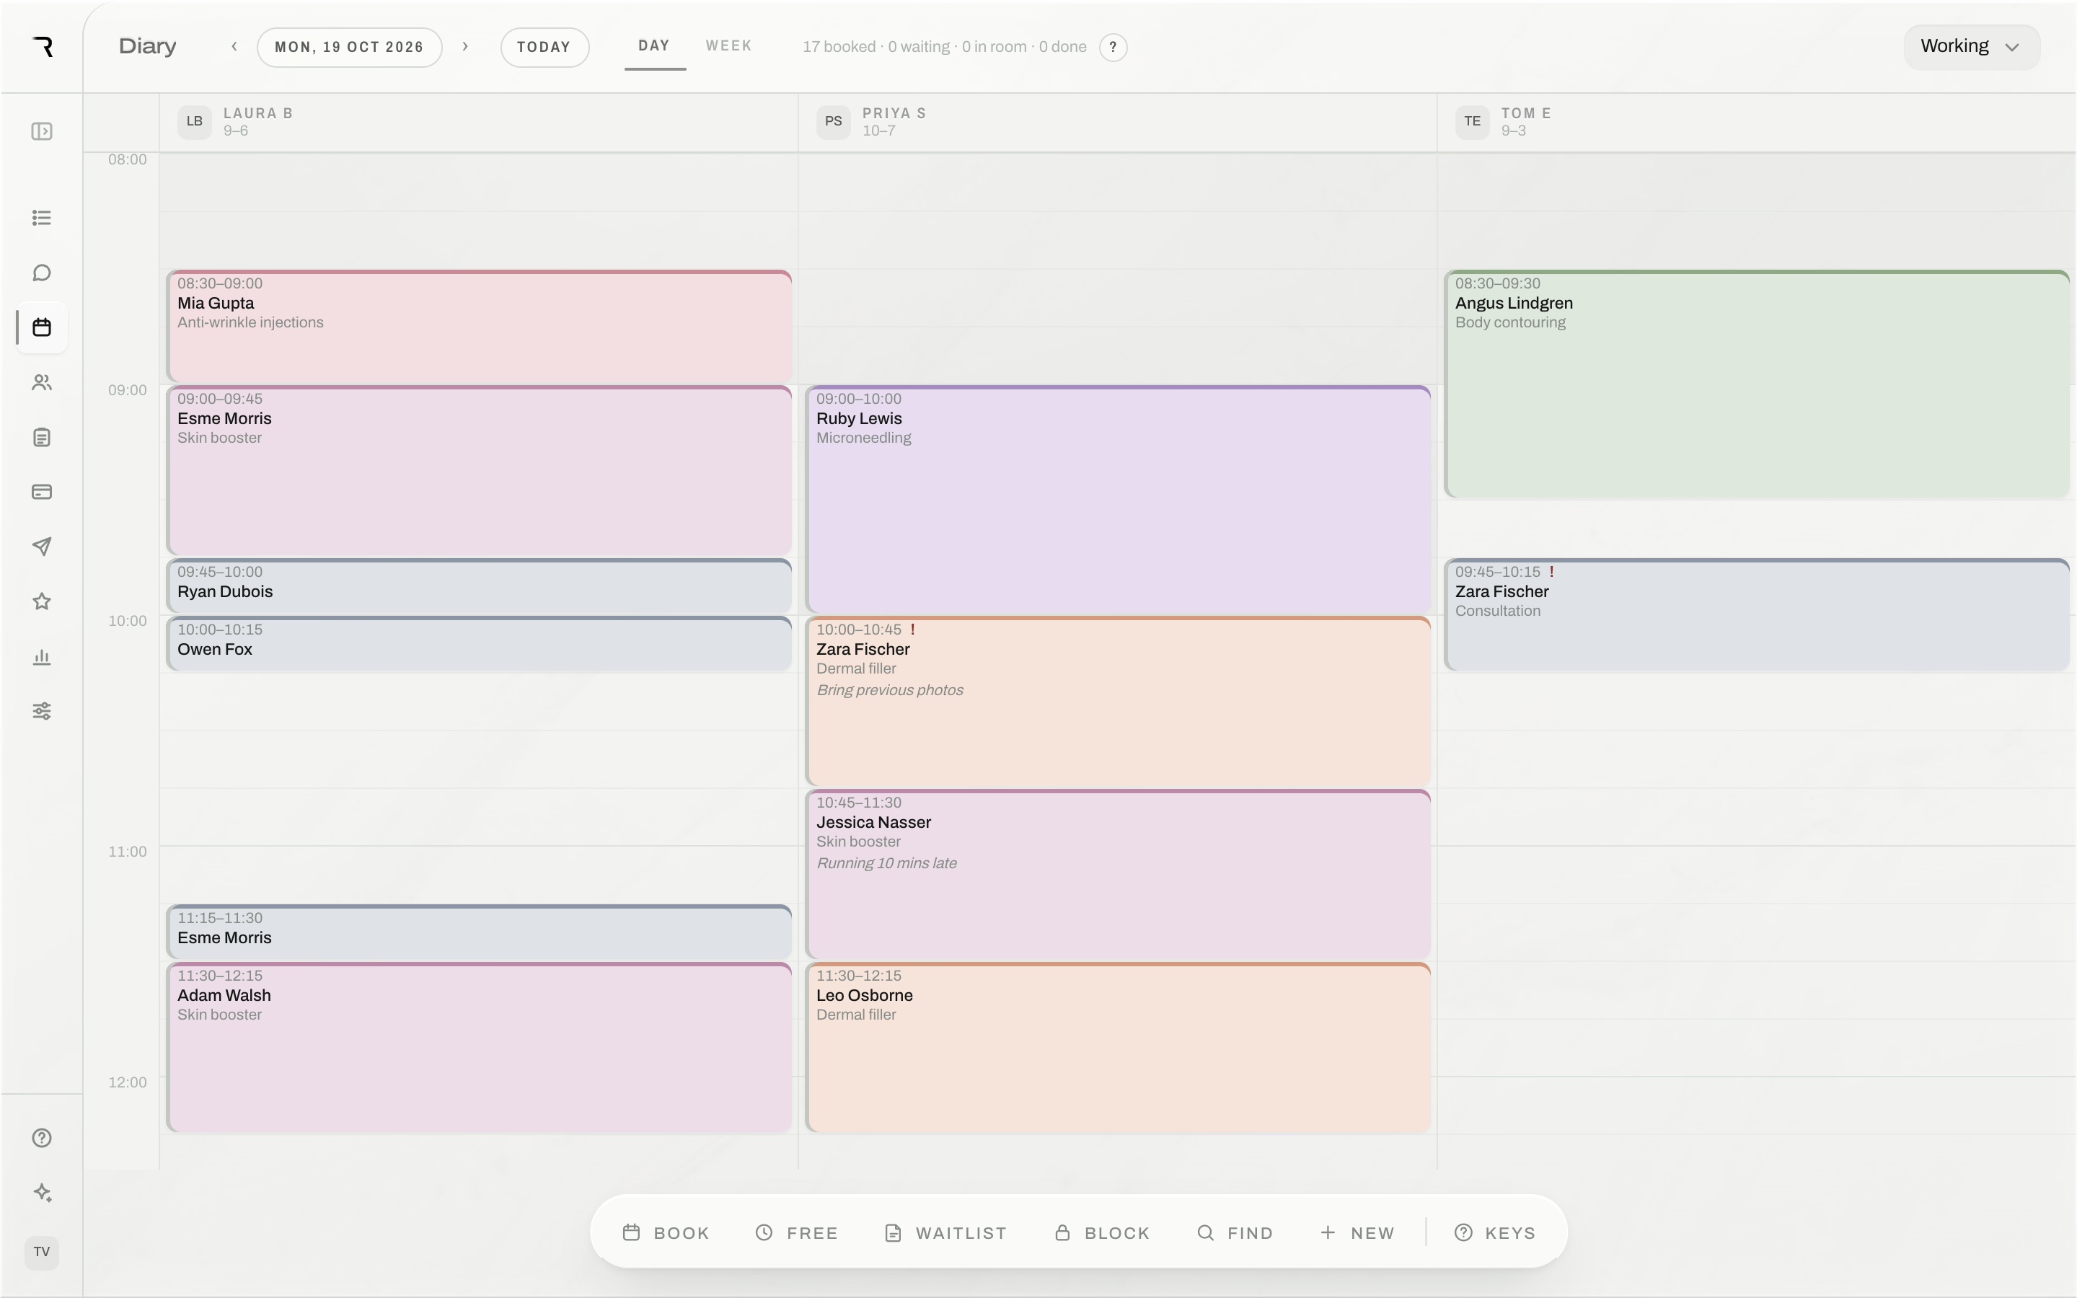Open the bar chart reports icon
This screenshot has height=1298, width=2077.
click(41, 657)
